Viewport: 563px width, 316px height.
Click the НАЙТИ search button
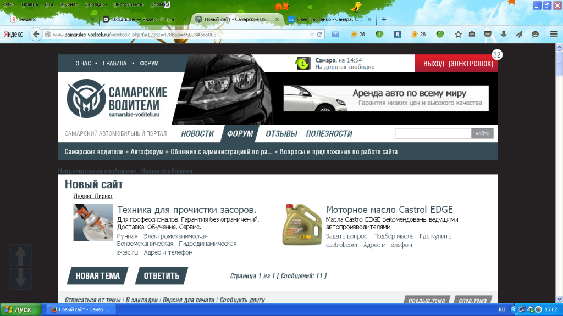pos(482,134)
